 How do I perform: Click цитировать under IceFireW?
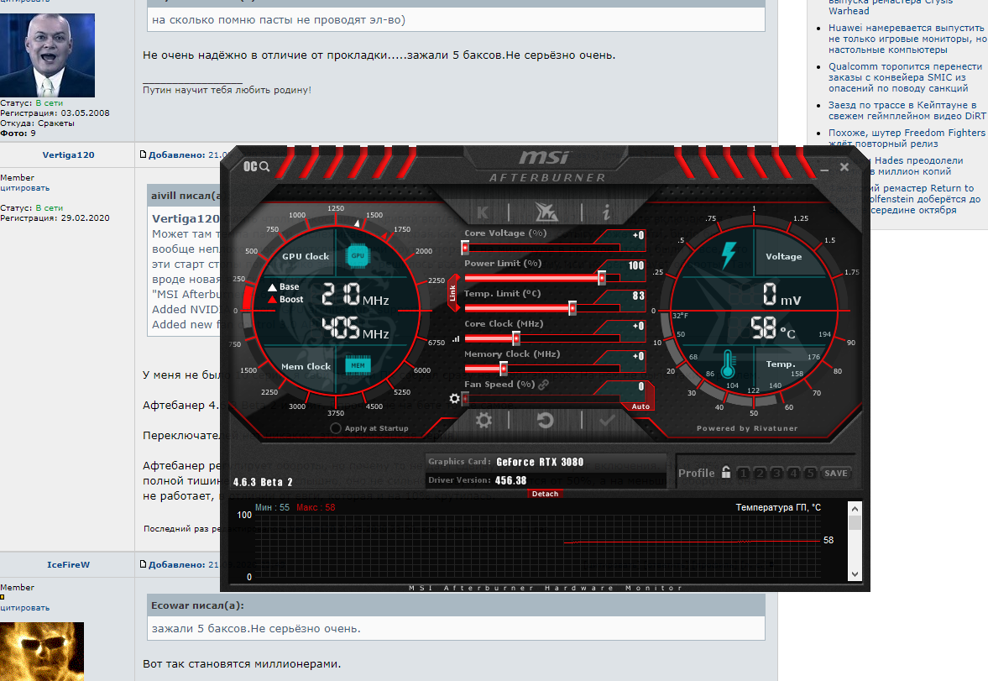[24, 608]
